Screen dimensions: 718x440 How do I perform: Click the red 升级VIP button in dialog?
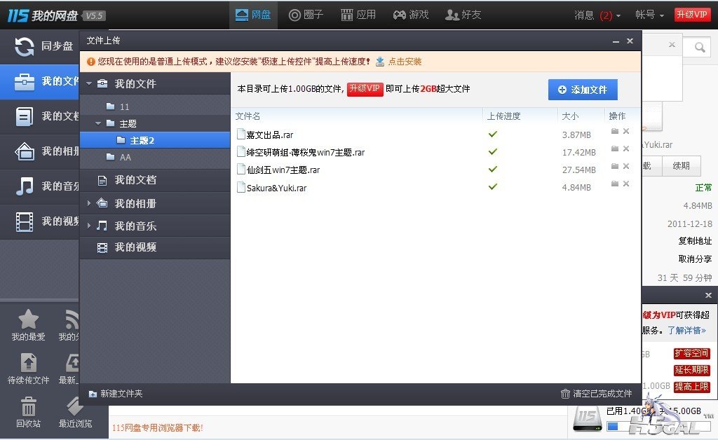click(365, 89)
